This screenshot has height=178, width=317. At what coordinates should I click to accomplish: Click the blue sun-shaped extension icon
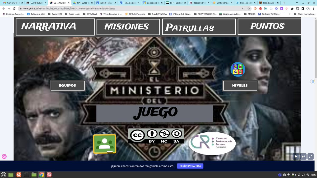(276, 8)
